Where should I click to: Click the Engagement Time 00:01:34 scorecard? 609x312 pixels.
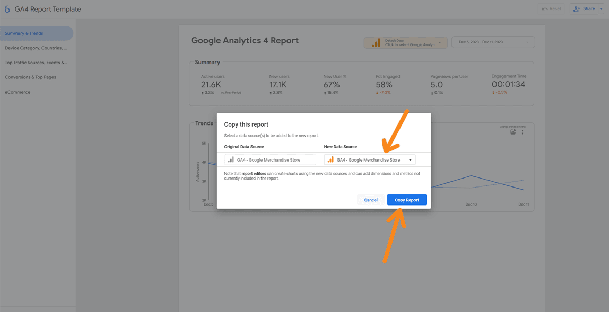click(509, 84)
